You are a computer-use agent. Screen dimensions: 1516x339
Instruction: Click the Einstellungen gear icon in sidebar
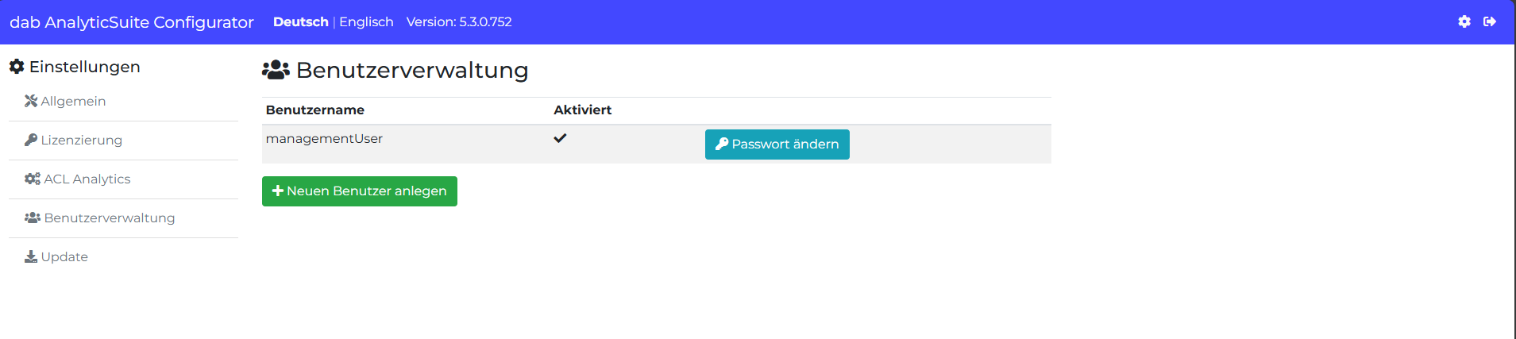coord(17,67)
